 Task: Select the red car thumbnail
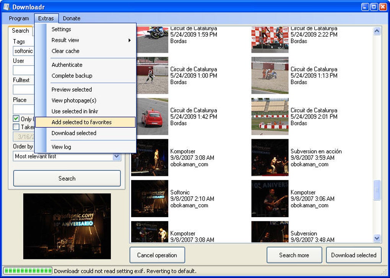tap(152, 116)
